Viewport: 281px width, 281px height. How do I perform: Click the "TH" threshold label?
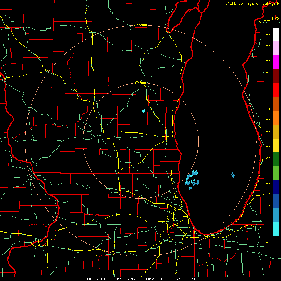(x=268, y=244)
